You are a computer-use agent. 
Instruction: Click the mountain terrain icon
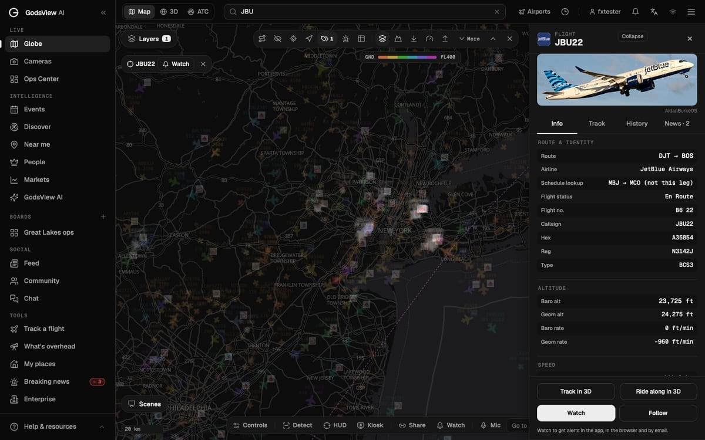pyautogui.click(x=398, y=39)
